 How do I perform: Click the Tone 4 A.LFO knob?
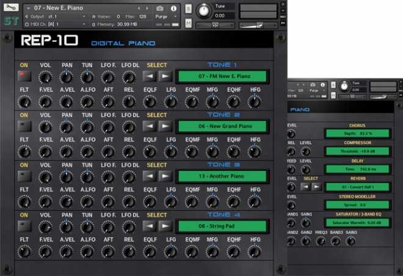[87, 252]
